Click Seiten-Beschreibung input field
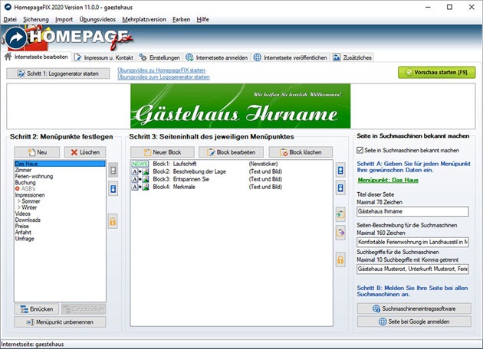Image resolution: width=483 pixels, height=349 pixels. pos(412,243)
